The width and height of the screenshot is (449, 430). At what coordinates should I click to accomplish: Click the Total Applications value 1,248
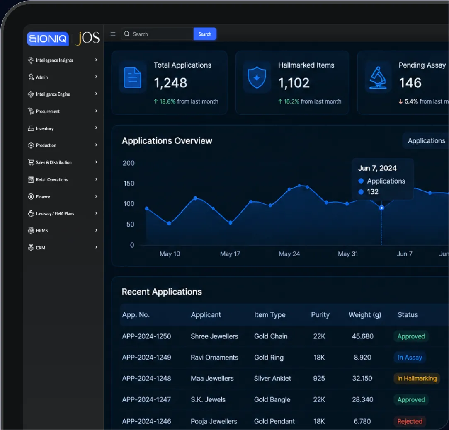point(171,83)
